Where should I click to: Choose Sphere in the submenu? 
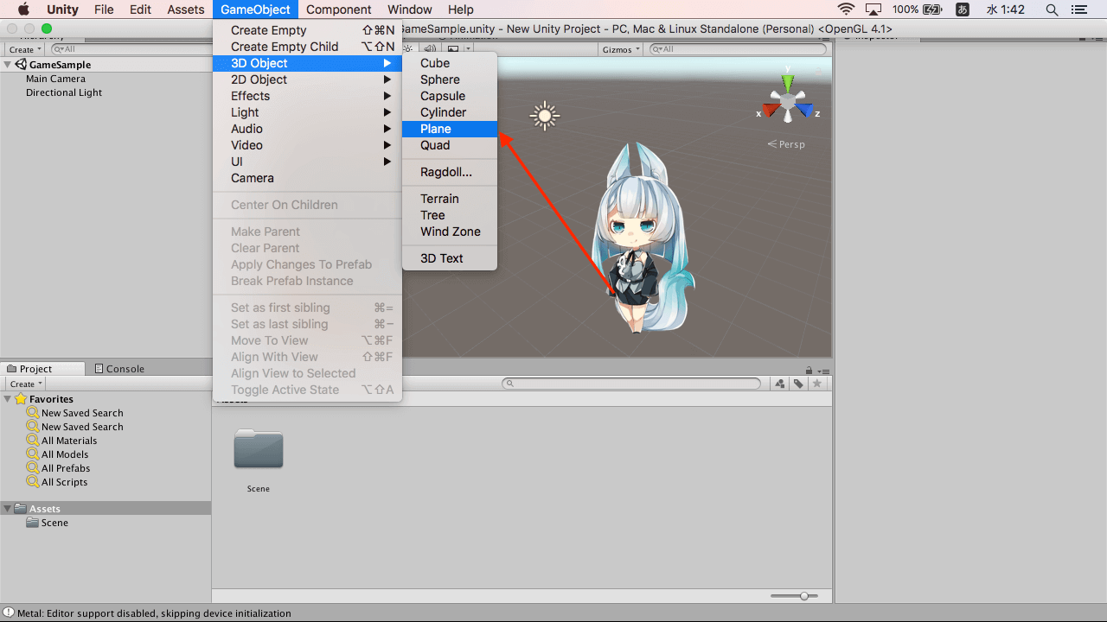(x=449, y=79)
